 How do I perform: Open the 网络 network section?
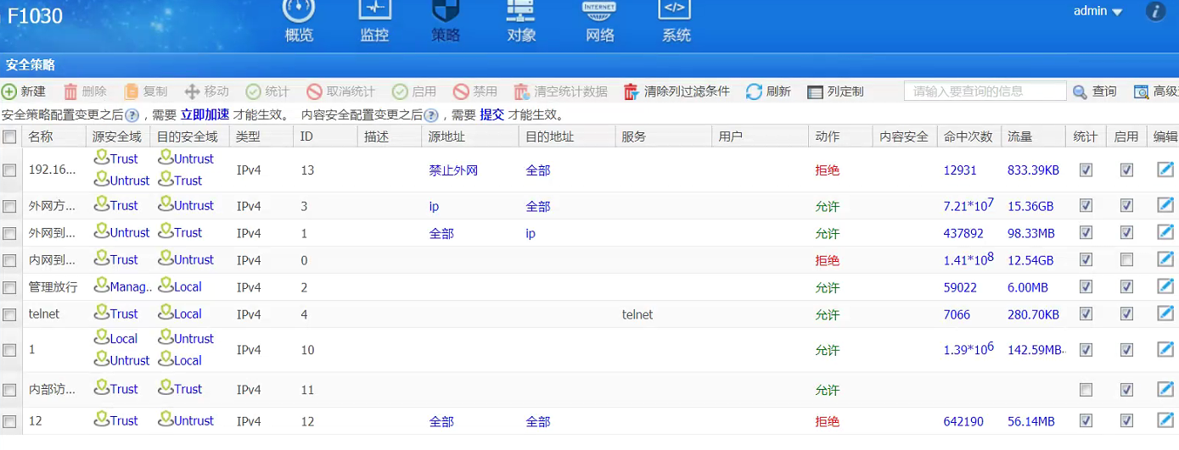point(599,21)
